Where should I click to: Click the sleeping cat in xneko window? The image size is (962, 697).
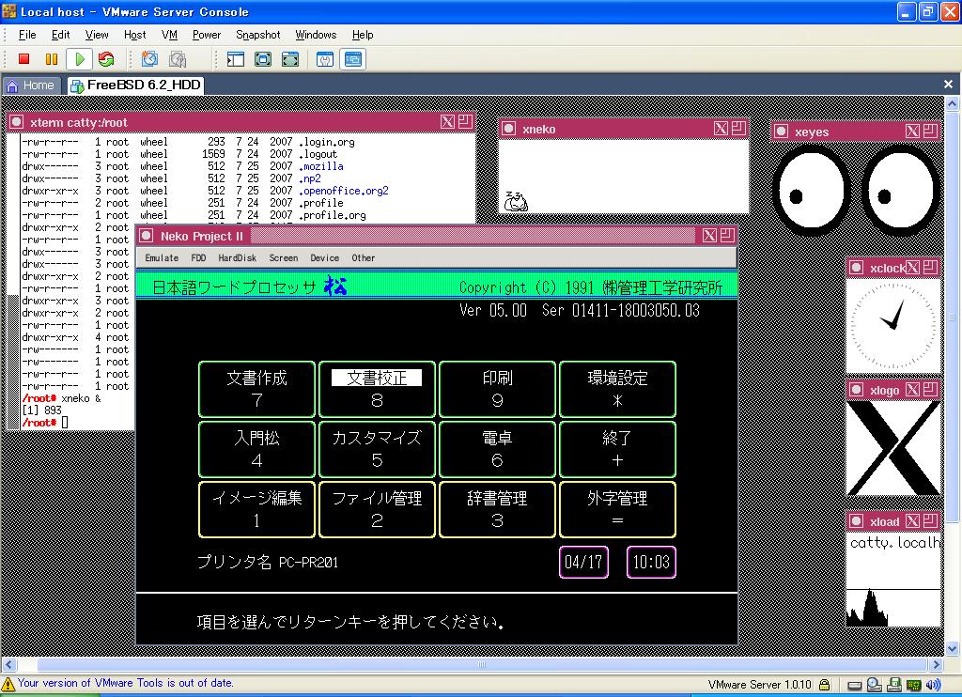point(516,201)
